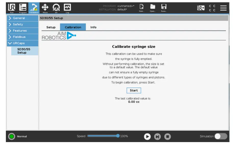This screenshot has height=151, width=240.
Task: Click the Save disk icon
Action: click(164, 8)
